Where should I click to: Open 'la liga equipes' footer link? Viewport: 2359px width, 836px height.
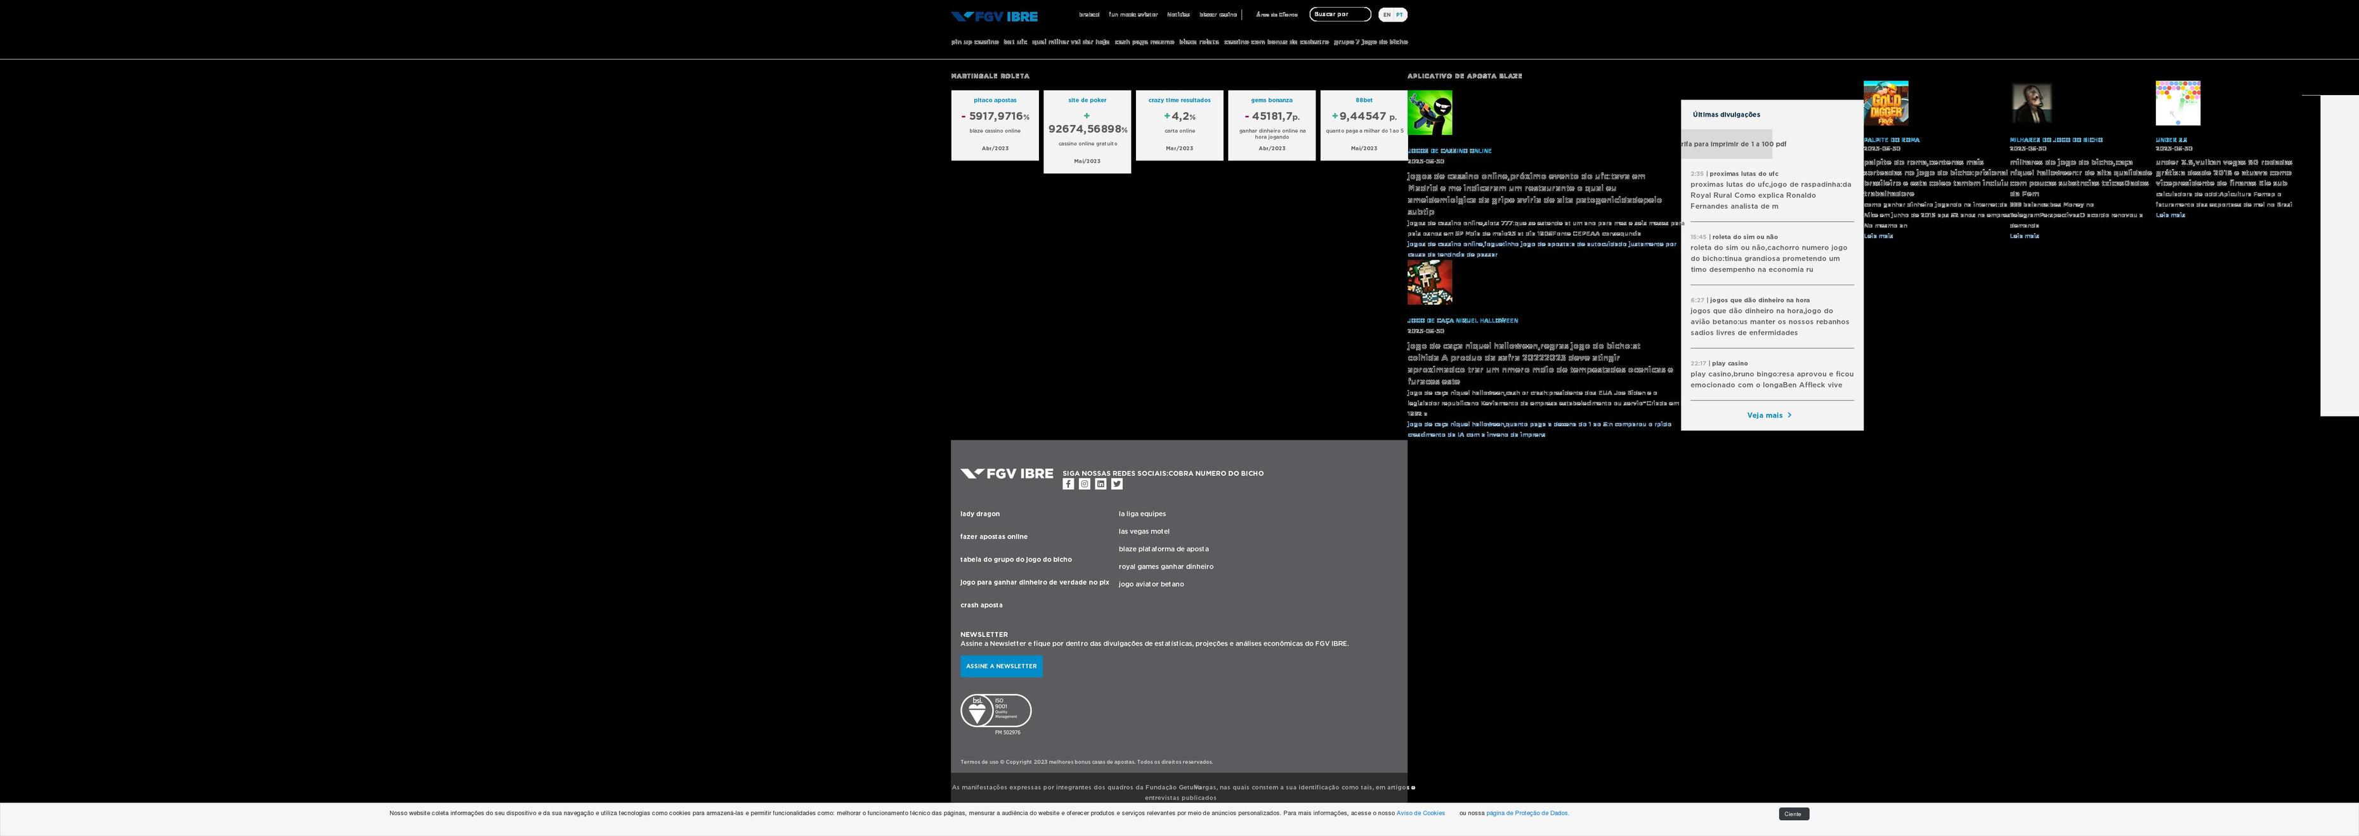[x=1142, y=514]
